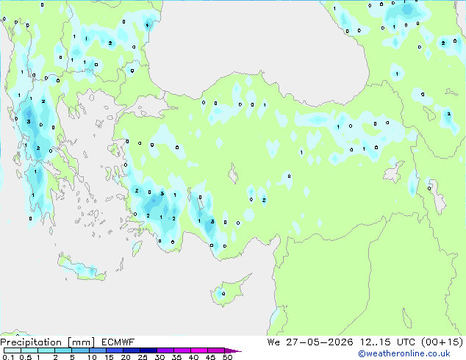Click the date 'We 27-05-2026' text
This screenshot has width=466, height=360.
[310, 342]
